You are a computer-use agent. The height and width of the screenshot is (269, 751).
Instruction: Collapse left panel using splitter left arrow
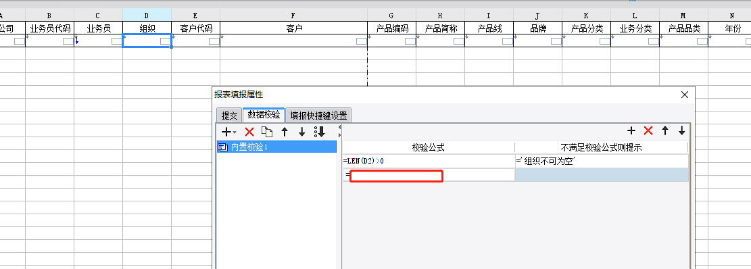[x=339, y=127]
